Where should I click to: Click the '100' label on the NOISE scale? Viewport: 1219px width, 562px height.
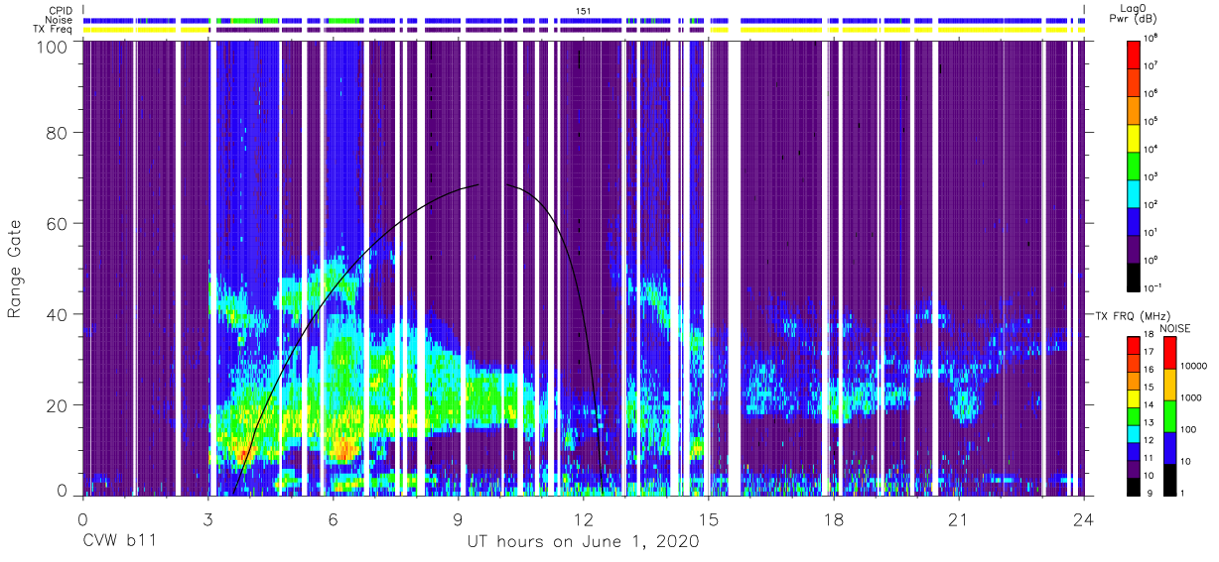coord(1188,429)
